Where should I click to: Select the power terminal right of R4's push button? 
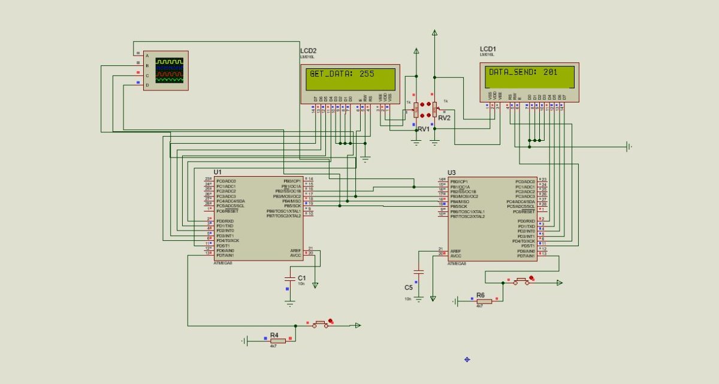coord(358,325)
